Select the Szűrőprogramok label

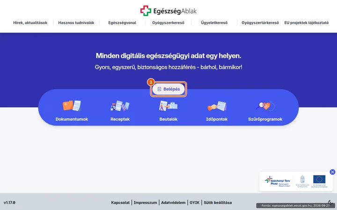265,119
